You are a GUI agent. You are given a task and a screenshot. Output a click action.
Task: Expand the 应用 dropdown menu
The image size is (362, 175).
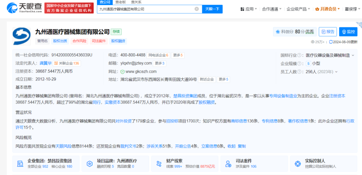click(256, 9)
